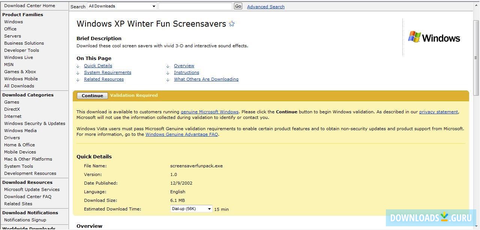
Task: Open Related Sites in the sidebar
Action: pyautogui.click(x=18, y=204)
